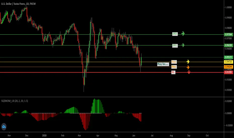Select the red down arrow beside SL
This screenshot has width=234, height=138.
coord(189,72)
